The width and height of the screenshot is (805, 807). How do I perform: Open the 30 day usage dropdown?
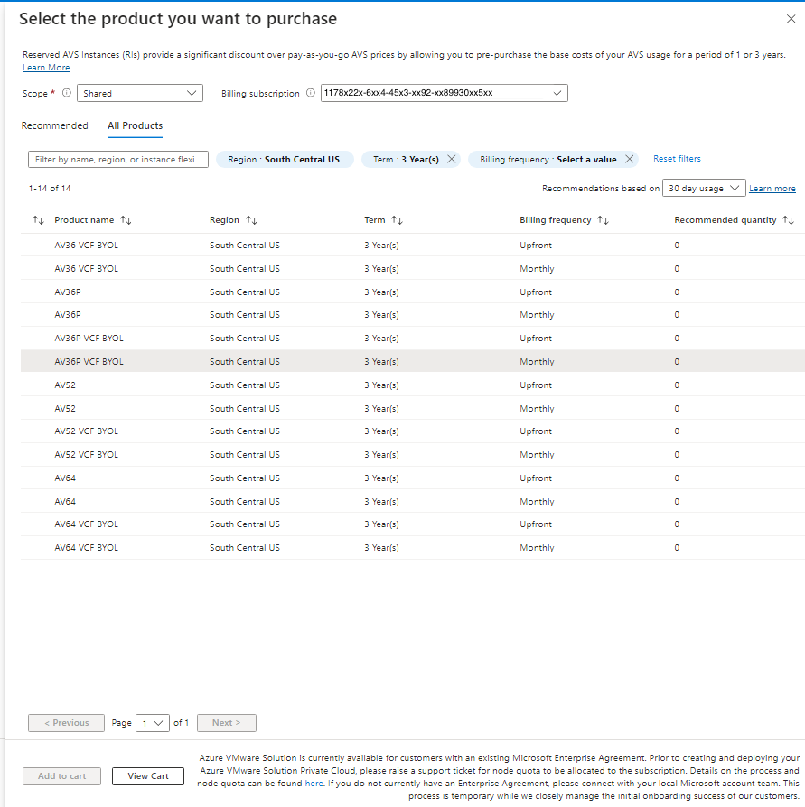[704, 189]
